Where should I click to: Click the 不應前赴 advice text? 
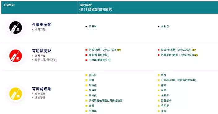[40, 29]
